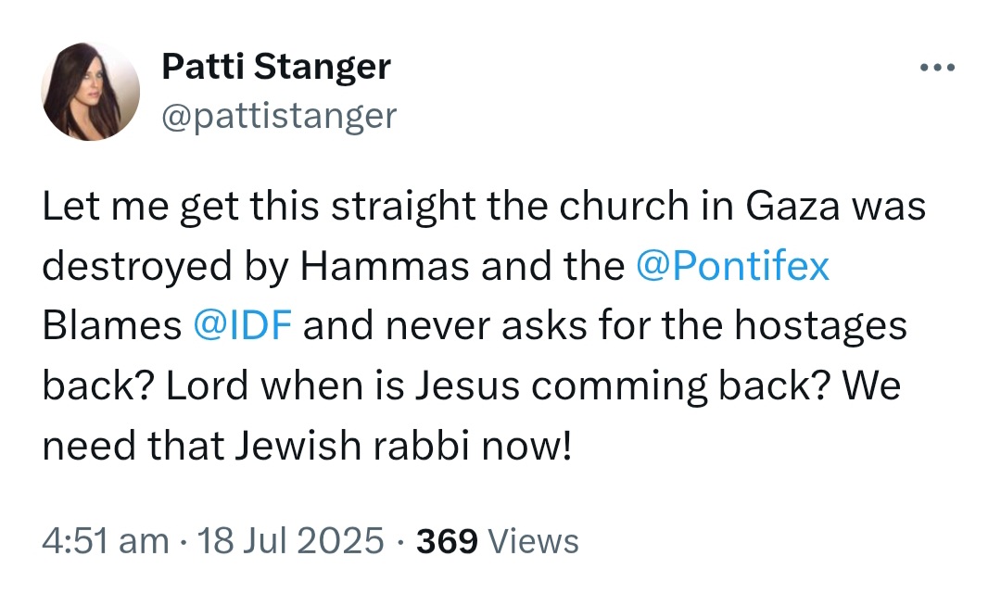Click the 18 Jul 2025 date
The image size is (1001, 594).
tap(290, 541)
